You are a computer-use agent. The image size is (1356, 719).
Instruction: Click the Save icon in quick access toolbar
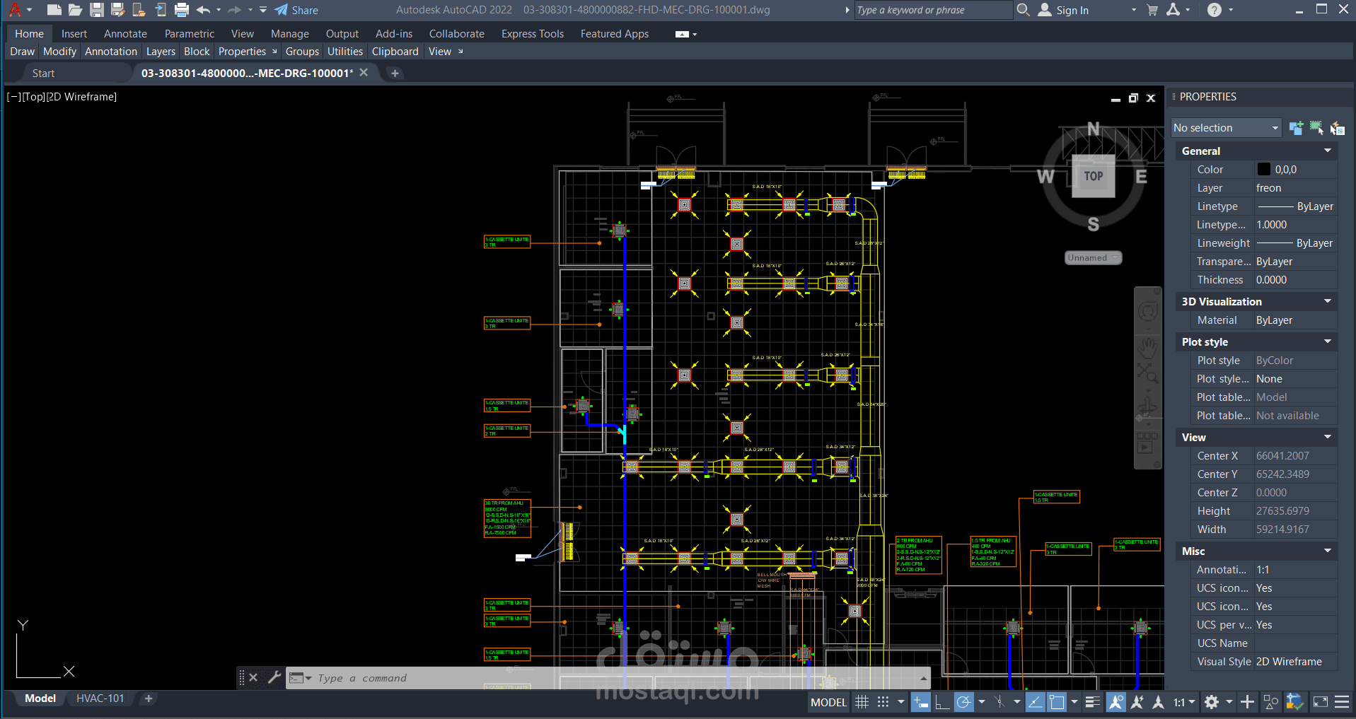pyautogui.click(x=97, y=10)
